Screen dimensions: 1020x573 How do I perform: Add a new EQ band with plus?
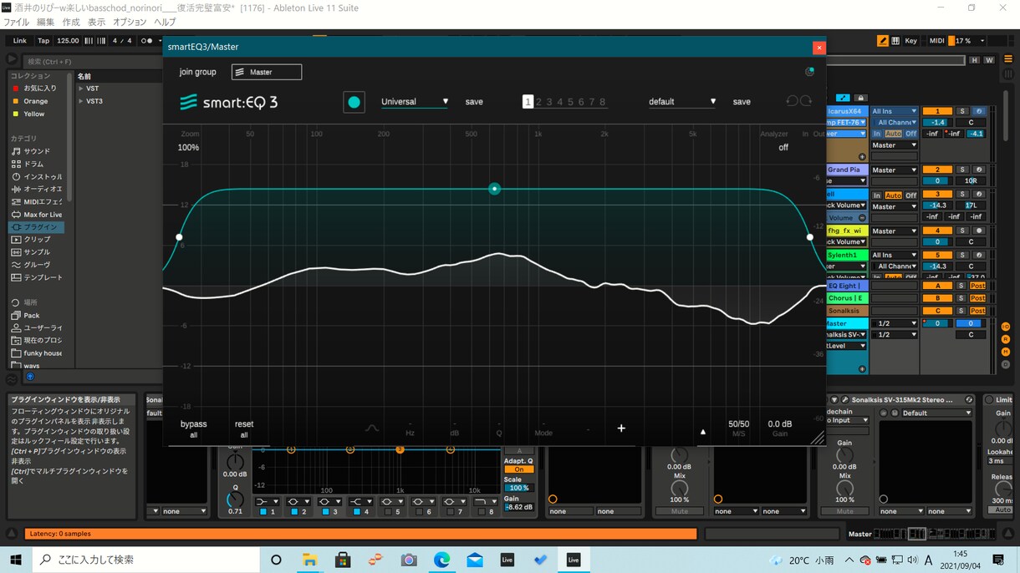click(x=621, y=428)
